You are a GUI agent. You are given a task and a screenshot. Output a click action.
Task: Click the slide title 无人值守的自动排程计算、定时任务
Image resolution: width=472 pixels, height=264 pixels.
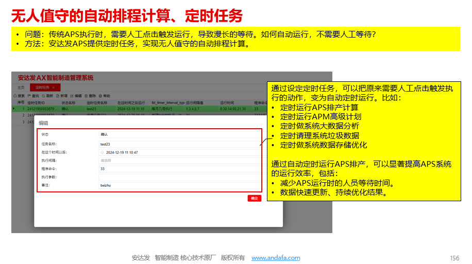point(127,15)
